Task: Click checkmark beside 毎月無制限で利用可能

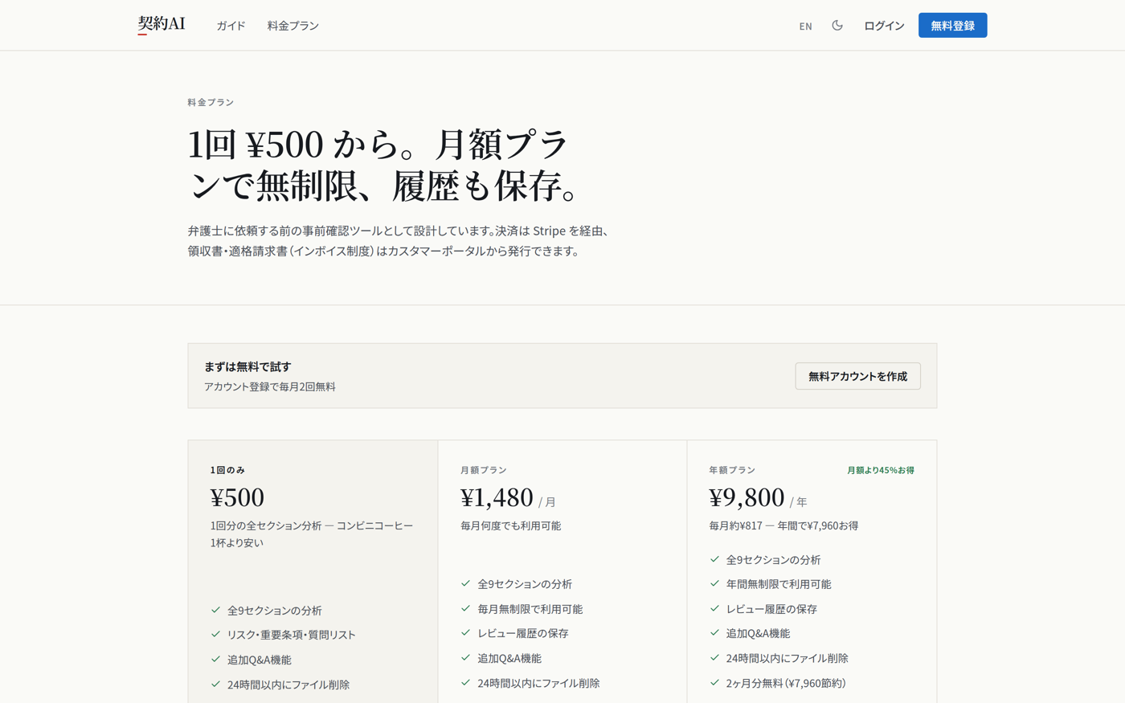Action: tap(465, 609)
